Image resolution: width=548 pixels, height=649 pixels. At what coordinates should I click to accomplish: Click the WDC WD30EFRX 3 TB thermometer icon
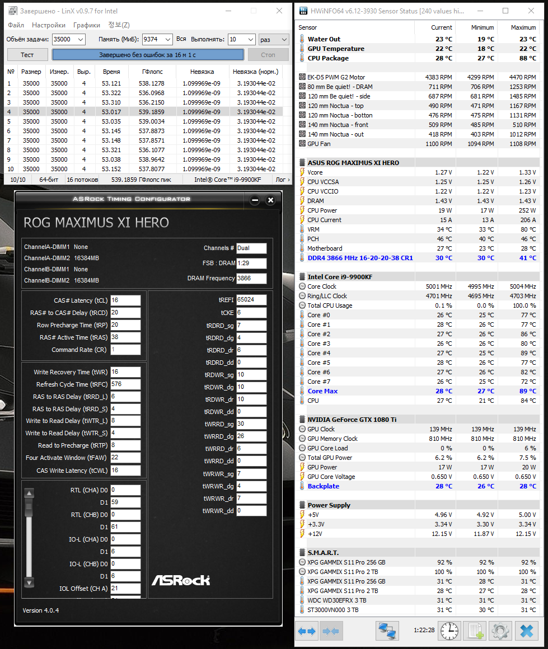tap(302, 600)
